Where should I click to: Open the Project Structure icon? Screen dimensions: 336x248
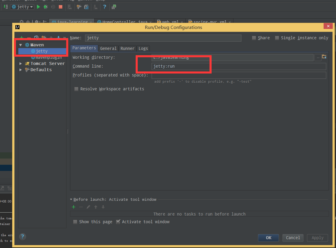coord(86,7)
